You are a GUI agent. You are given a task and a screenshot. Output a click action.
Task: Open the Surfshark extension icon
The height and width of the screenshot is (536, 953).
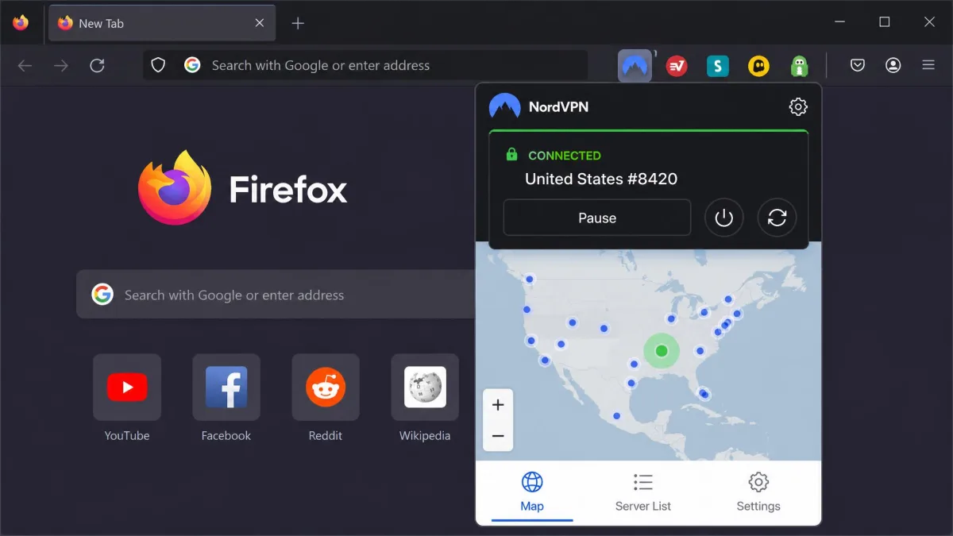pos(718,66)
